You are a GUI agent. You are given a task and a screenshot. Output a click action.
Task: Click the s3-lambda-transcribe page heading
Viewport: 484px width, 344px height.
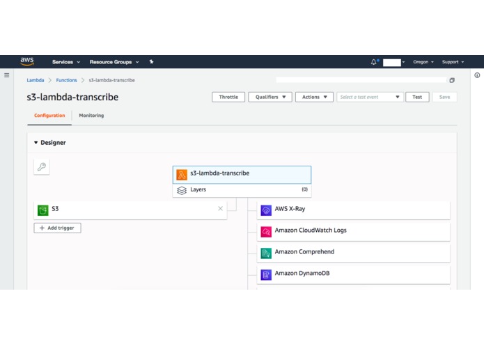[72, 97]
